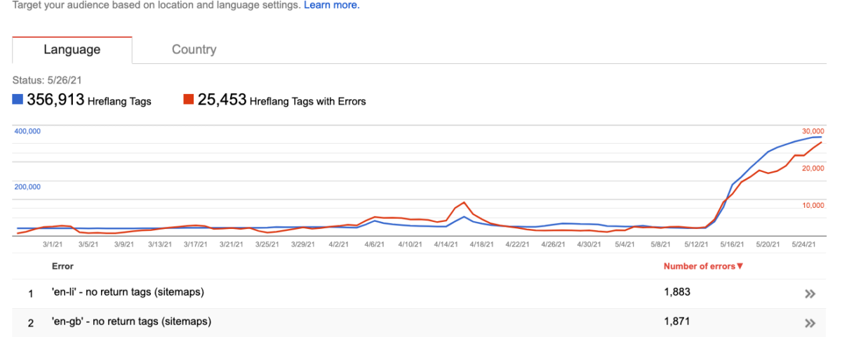Click the red Hreflang Tags with Errors square
The height and width of the screenshot is (337, 842).
[189, 100]
